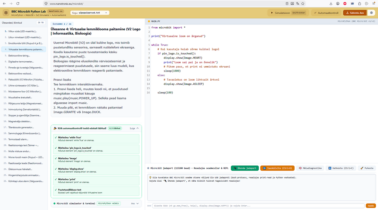Open the browser downloads icon
This screenshot has height=210, width=378.
331,4
